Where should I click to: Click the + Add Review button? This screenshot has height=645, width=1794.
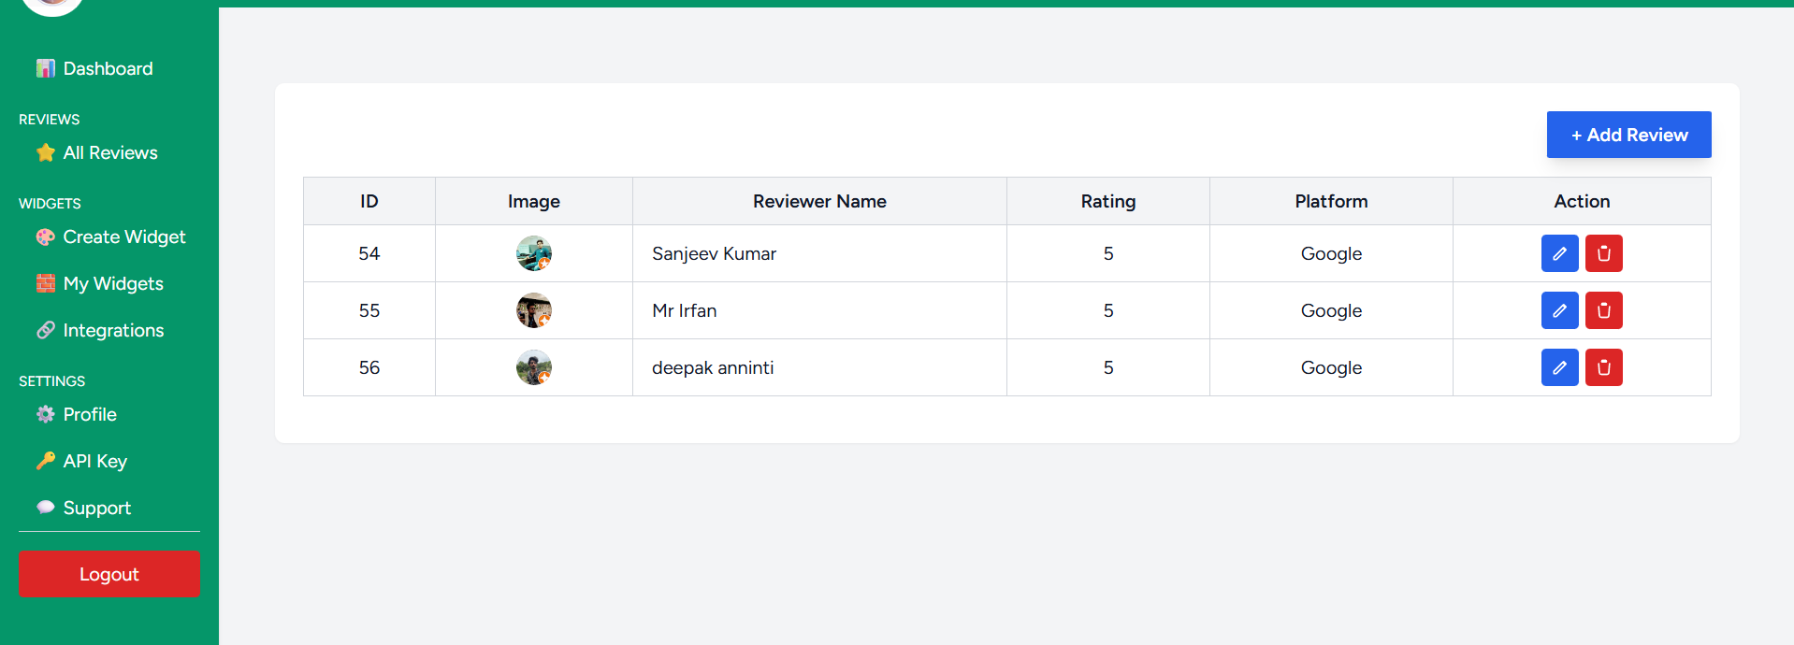tap(1628, 135)
